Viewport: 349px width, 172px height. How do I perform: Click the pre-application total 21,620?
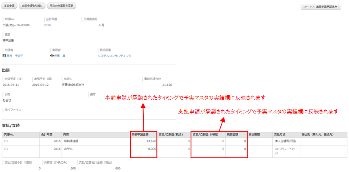pos(167,85)
